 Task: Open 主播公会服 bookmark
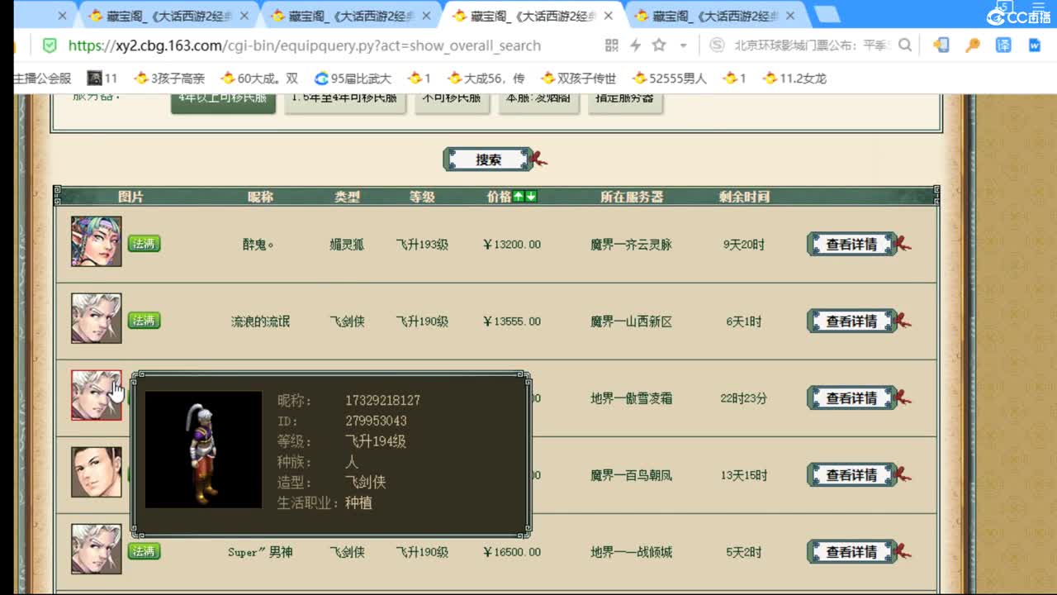42,79
